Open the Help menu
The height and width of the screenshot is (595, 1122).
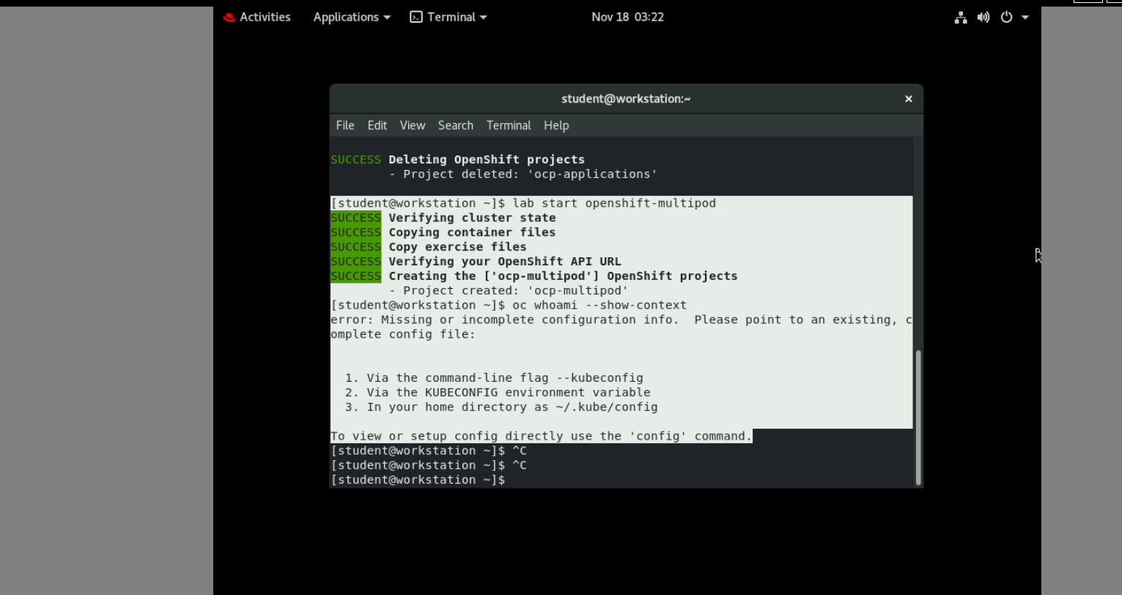[x=556, y=125]
